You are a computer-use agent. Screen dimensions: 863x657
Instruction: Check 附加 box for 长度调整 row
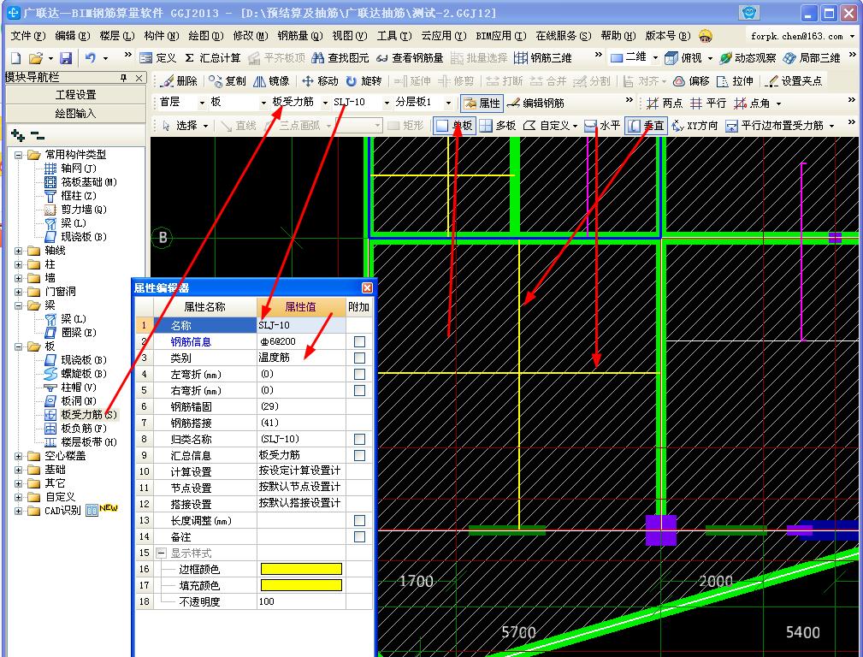(x=359, y=520)
